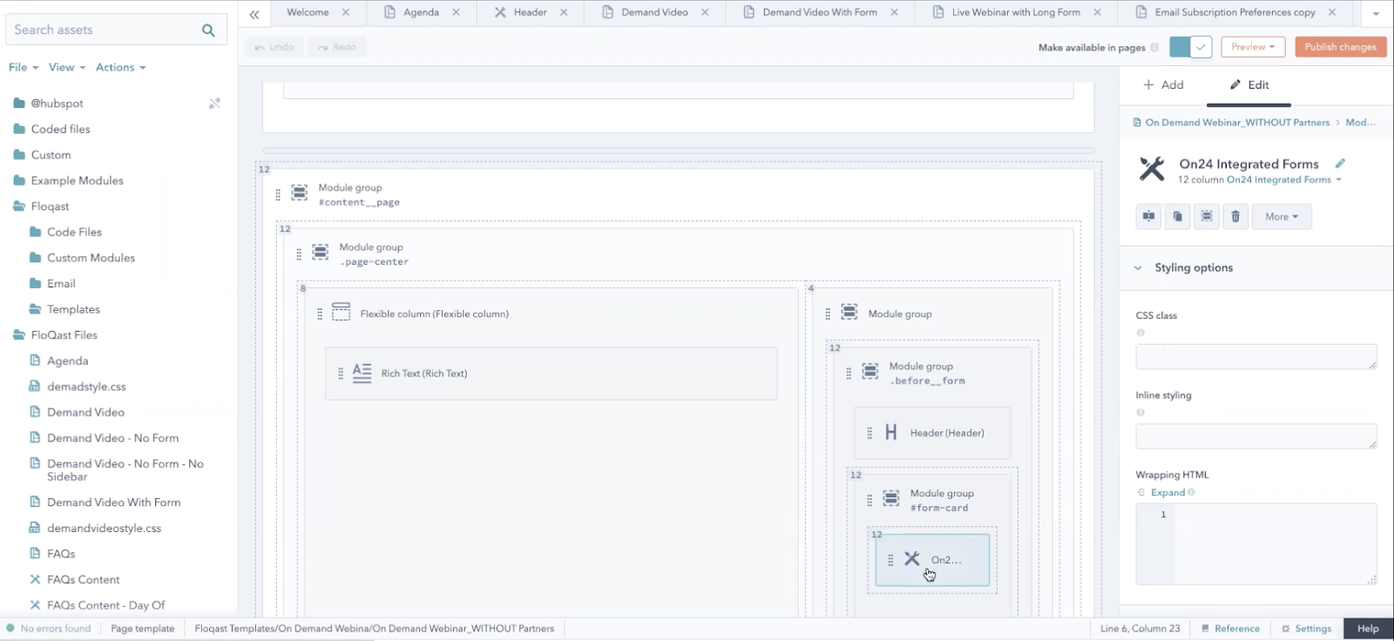Switch to the Welcome tab
Screen dimensions: 1394x641
coord(308,12)
